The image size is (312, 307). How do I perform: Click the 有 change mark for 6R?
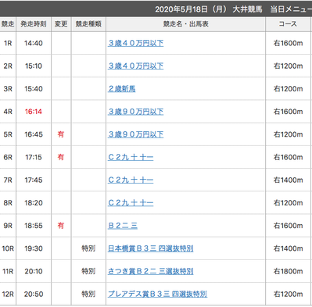pyautogui.click(x=61, y=157)
